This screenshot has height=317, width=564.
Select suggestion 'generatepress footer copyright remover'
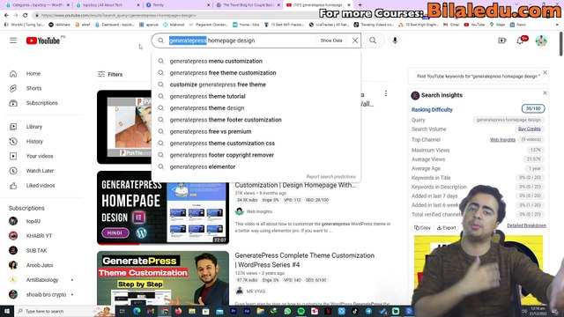256,155
